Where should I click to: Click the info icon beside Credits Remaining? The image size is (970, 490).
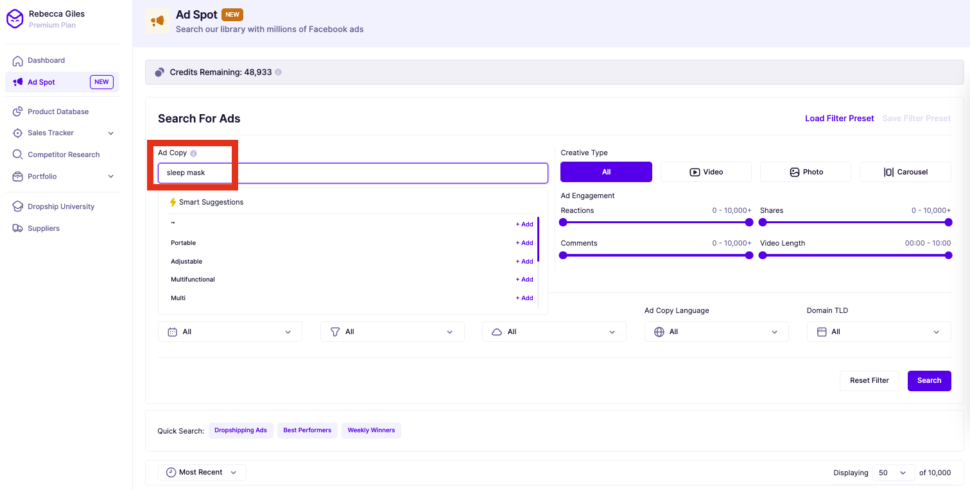[278, 72]
